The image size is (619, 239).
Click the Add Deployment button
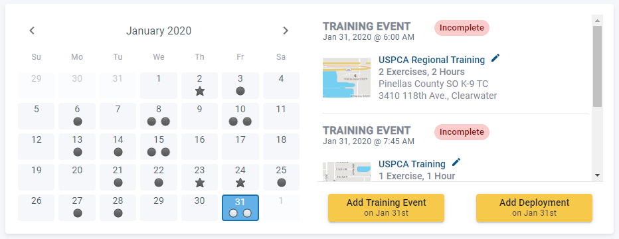coord(534,207)
